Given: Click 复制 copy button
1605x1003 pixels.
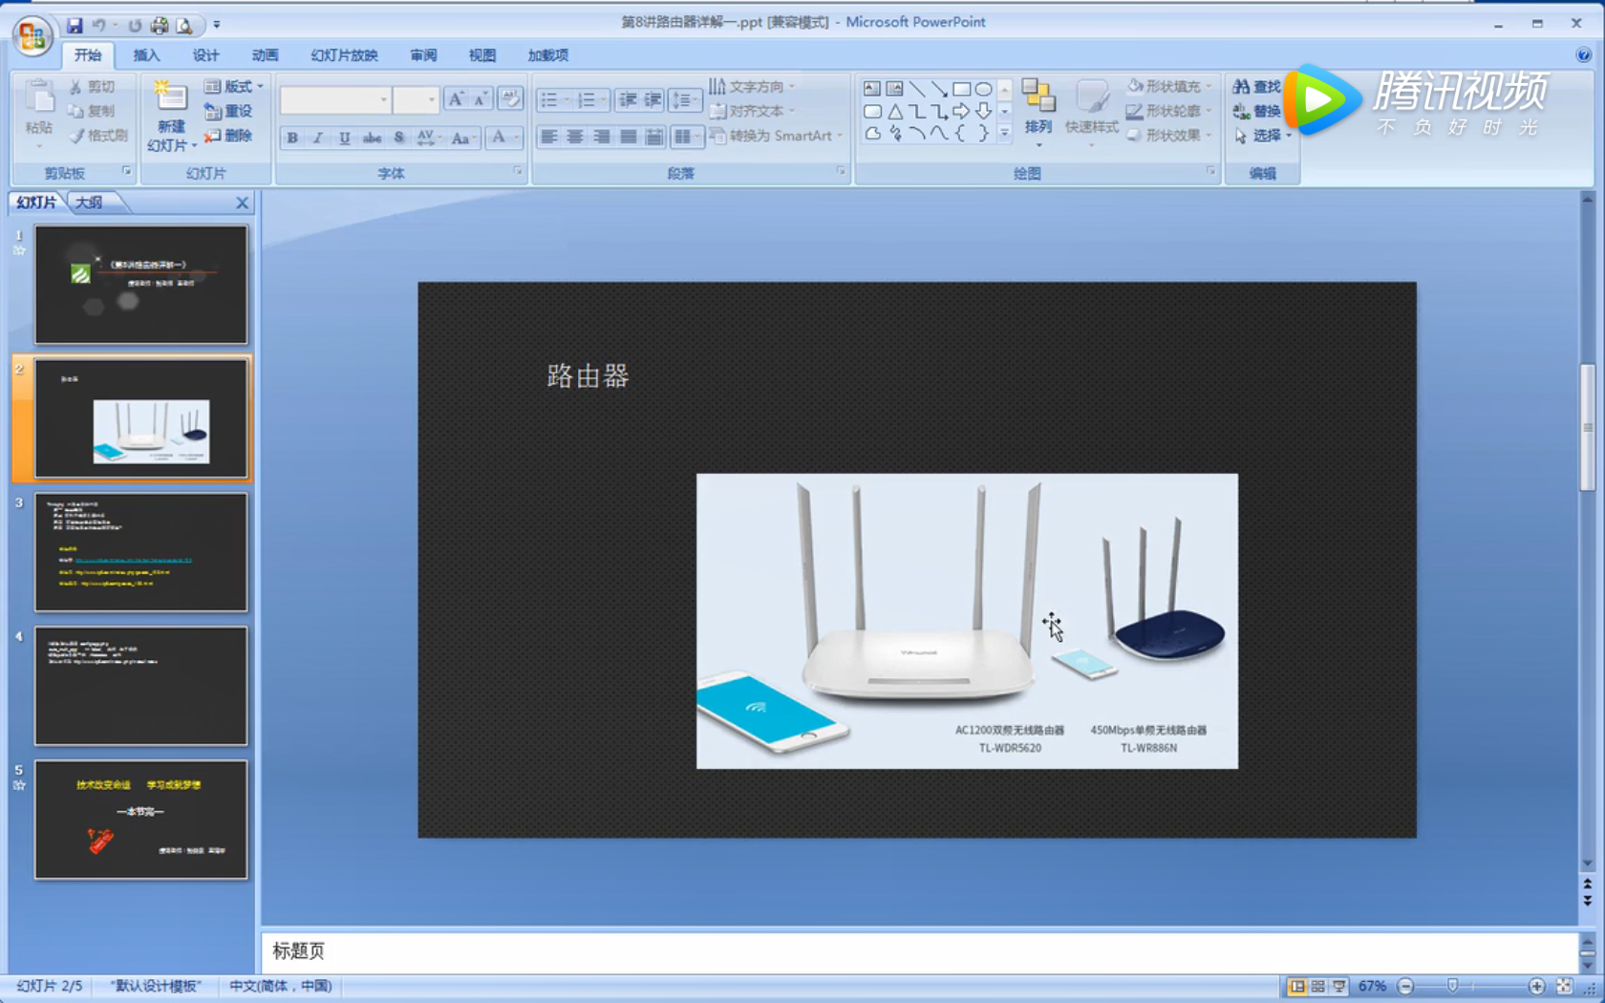Looking at the screenshot, I should [x=91, y=111].
